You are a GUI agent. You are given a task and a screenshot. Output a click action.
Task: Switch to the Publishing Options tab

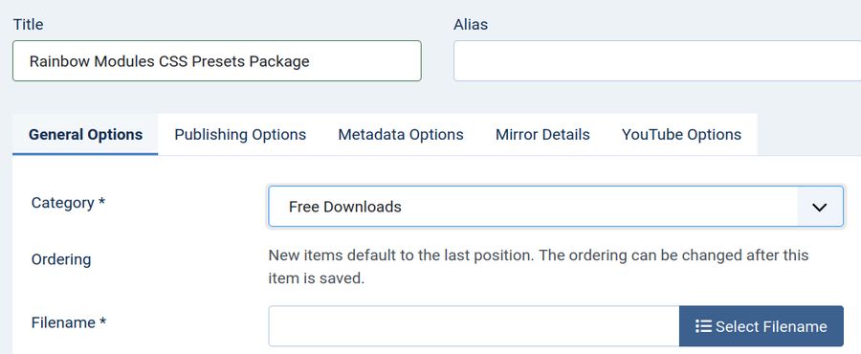pyautogui.click(x=240, y=135)
